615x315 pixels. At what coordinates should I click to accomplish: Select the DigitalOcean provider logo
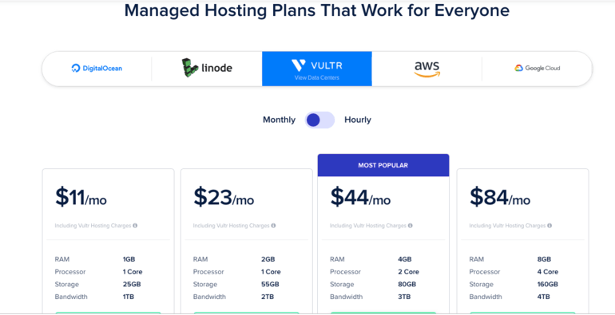(97, 69)
